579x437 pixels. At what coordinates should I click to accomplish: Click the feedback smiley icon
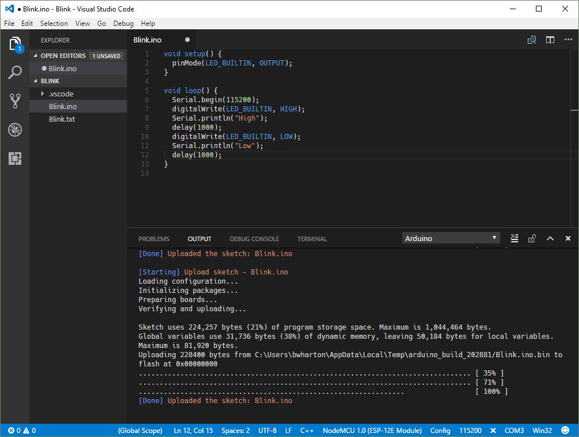[x=565, y=430]
